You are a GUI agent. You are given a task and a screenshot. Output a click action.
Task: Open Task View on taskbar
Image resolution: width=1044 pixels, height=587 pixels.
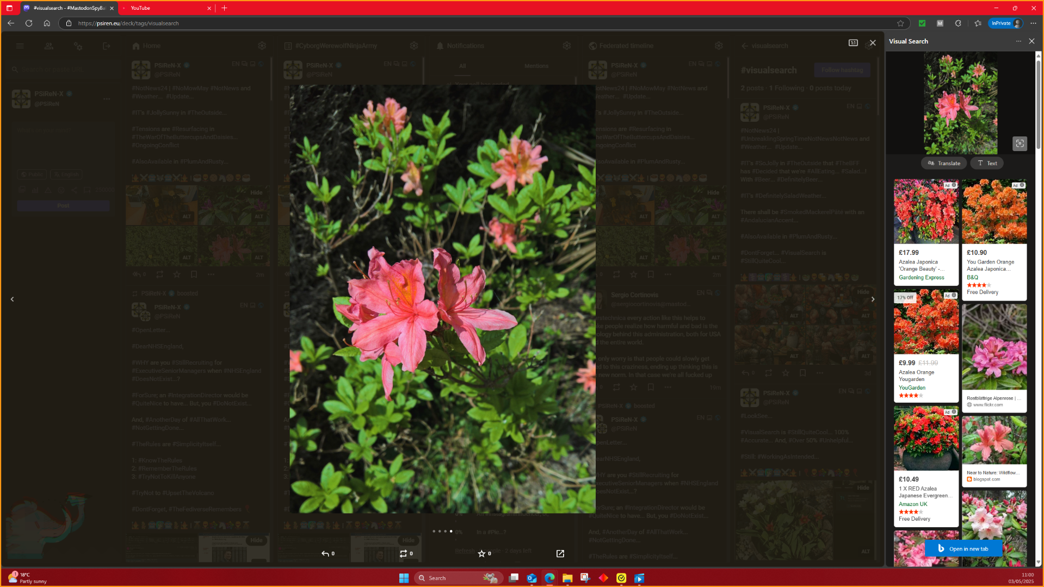[x=514, y=578]
